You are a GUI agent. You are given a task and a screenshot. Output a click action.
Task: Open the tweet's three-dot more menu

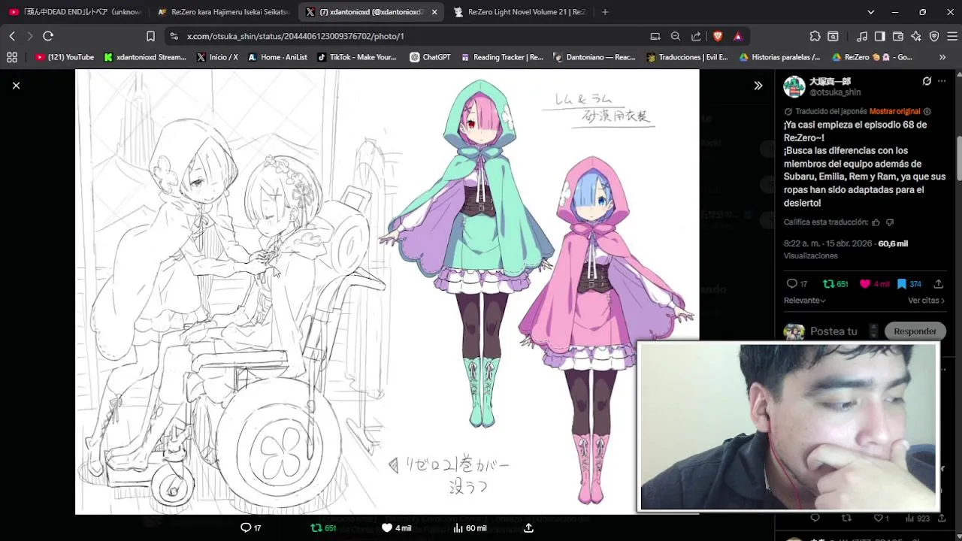click(x=942, y=81)
